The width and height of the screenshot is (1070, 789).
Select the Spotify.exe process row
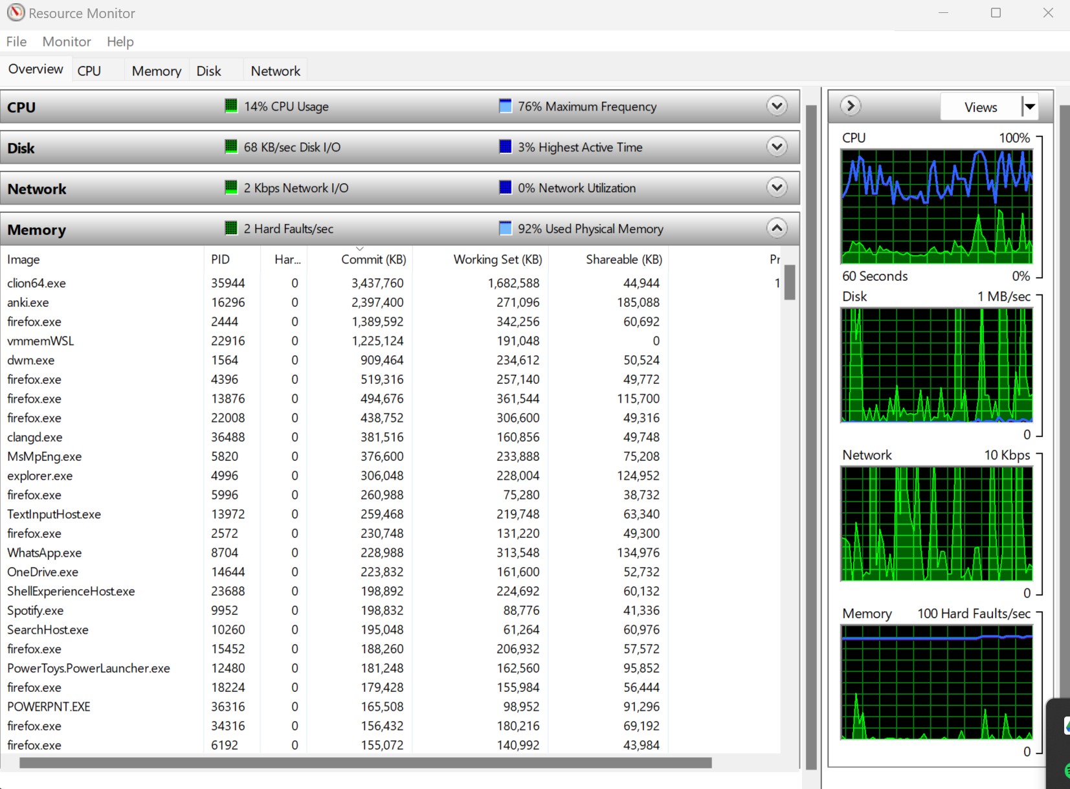pyautogui.click(x=390, y=610)
